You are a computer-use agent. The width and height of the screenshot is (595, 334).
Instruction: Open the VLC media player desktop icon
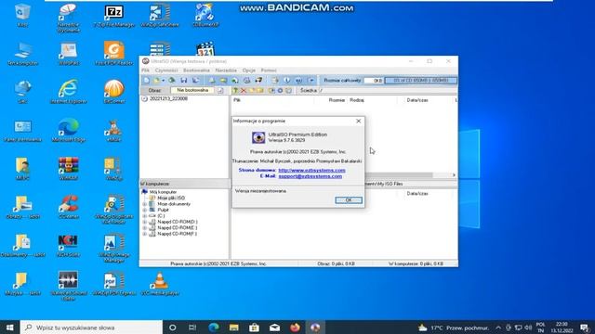[160, 284]
